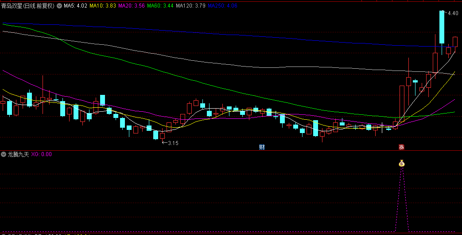Click the MA20: 3.56 label
This screenshot has width=462, height=235.
point(132,6)
